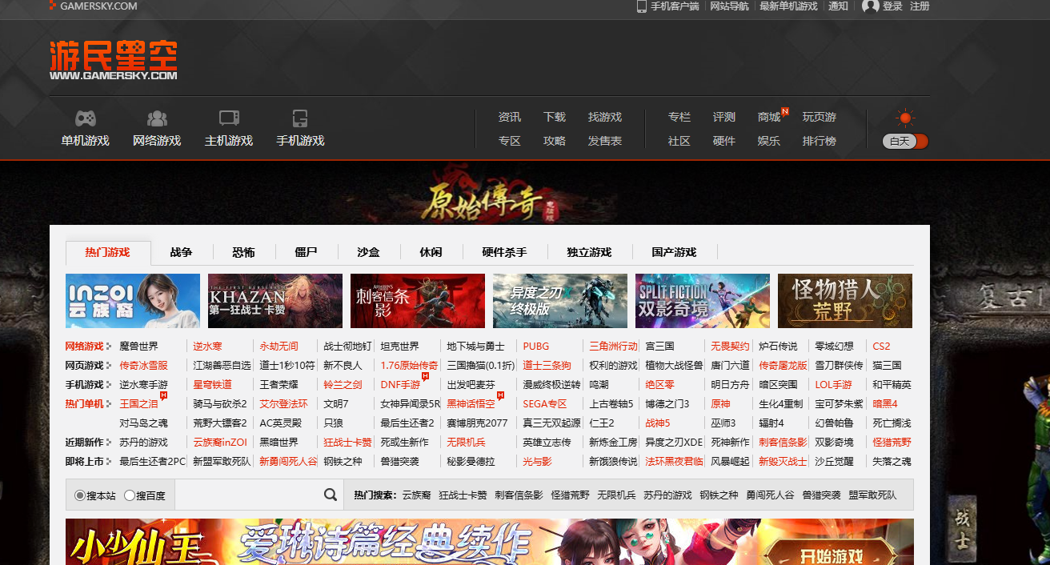
Task: Open the 手机客户端 link
Action: click(x=675, y=6)
